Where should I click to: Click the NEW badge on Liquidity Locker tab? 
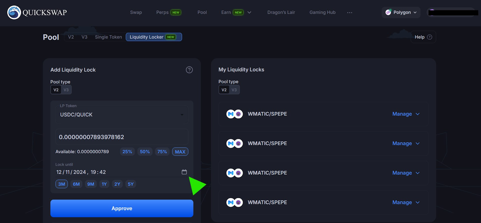click(x=171, y=37)
